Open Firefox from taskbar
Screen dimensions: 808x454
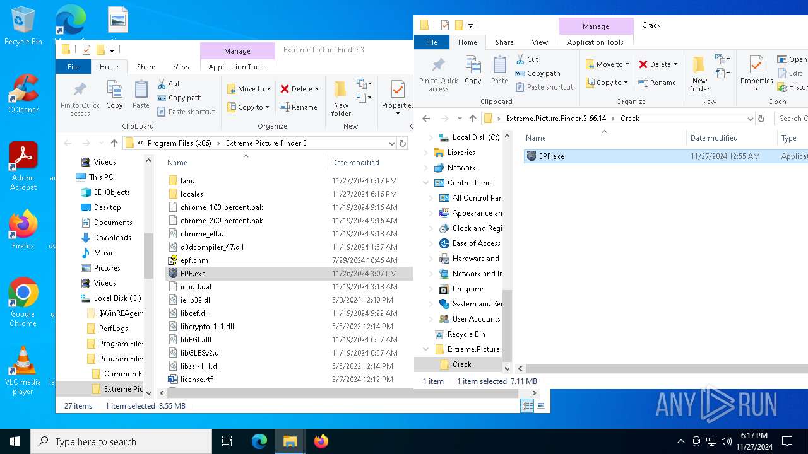coord(321,441)
